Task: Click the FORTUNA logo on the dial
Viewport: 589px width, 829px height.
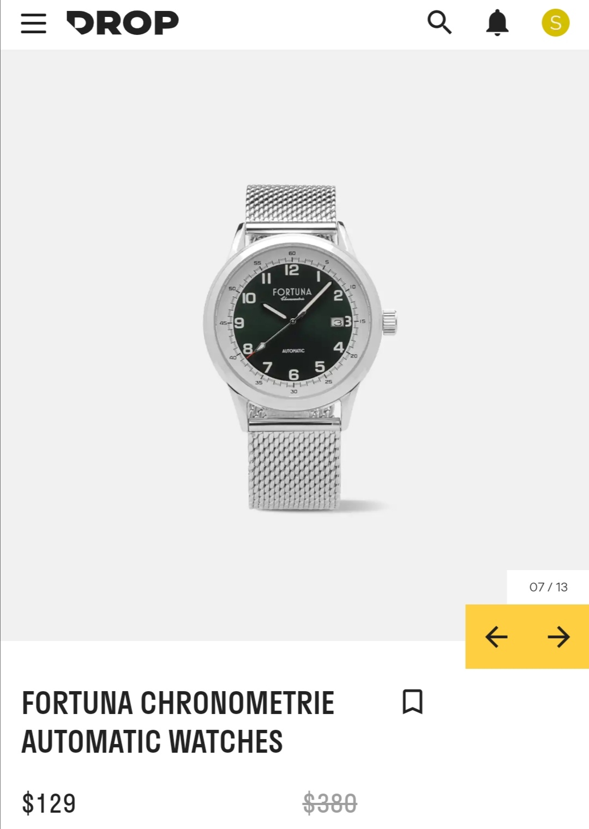Action: (x=292, y=292)
